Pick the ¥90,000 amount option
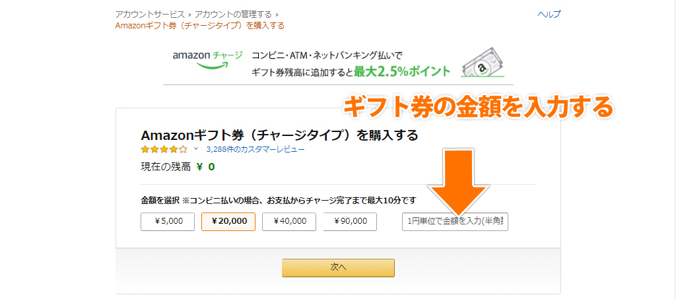 point(350,222)
